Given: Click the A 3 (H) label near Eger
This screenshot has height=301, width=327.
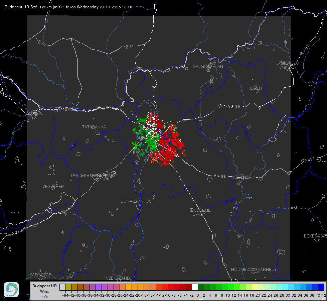Looking at the screenshot, I should pos(233,106).
